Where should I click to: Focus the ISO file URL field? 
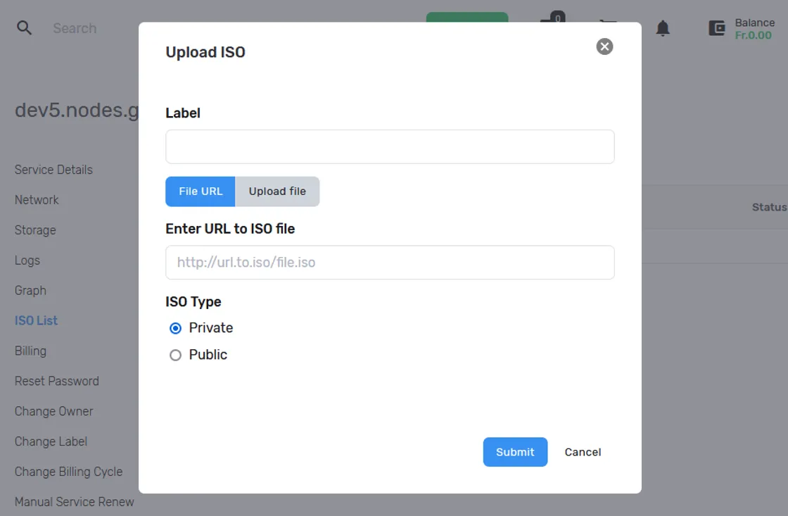point(390,263)
